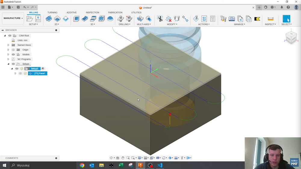
Task: Open the Tool Library icon
Action: pos(223,19)
